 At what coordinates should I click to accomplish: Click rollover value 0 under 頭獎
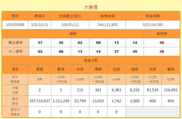pyautogui.click(x=40, y=112)
